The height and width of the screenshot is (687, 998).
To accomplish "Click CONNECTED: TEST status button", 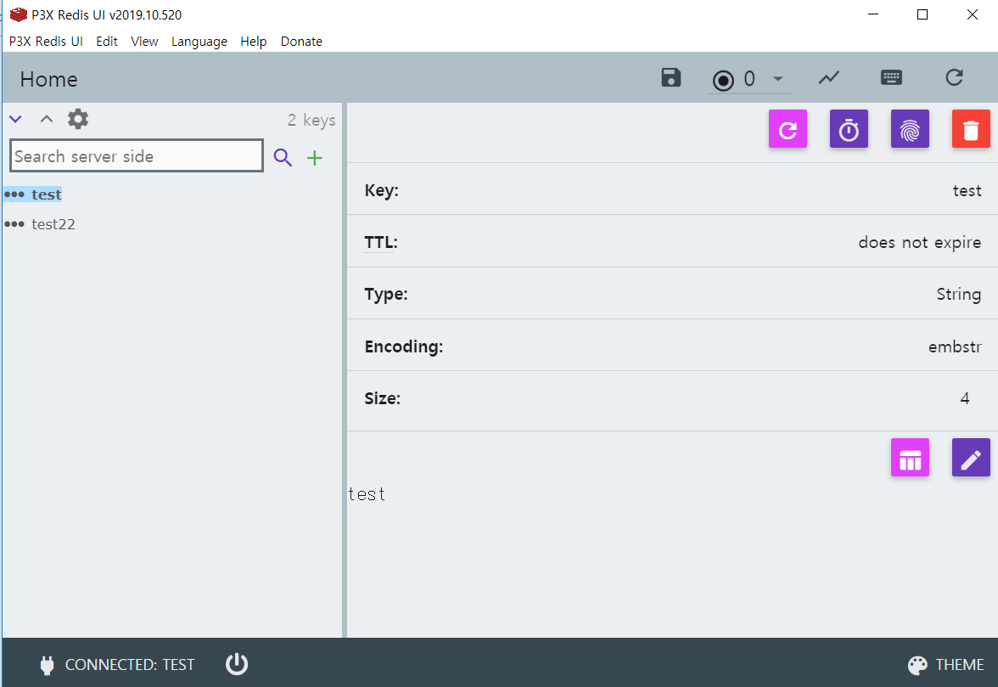I will (117, 665).
